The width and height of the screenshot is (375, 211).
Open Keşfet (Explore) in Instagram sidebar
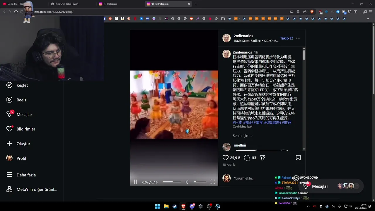[x=17, y=85]
